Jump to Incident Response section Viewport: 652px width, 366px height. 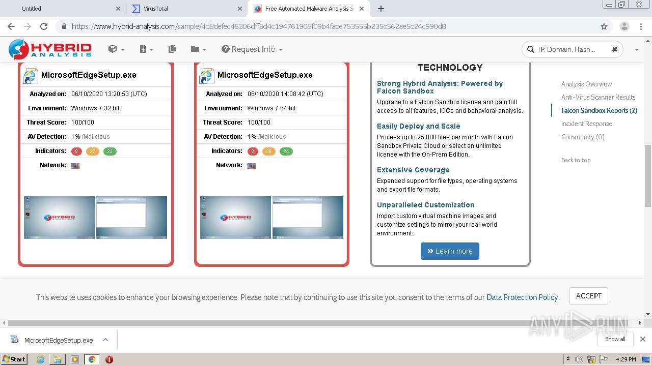click(x=586, y=124)
